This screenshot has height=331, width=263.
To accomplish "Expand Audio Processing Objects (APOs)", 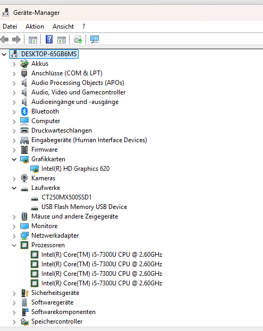I will [x=14, y=83].
